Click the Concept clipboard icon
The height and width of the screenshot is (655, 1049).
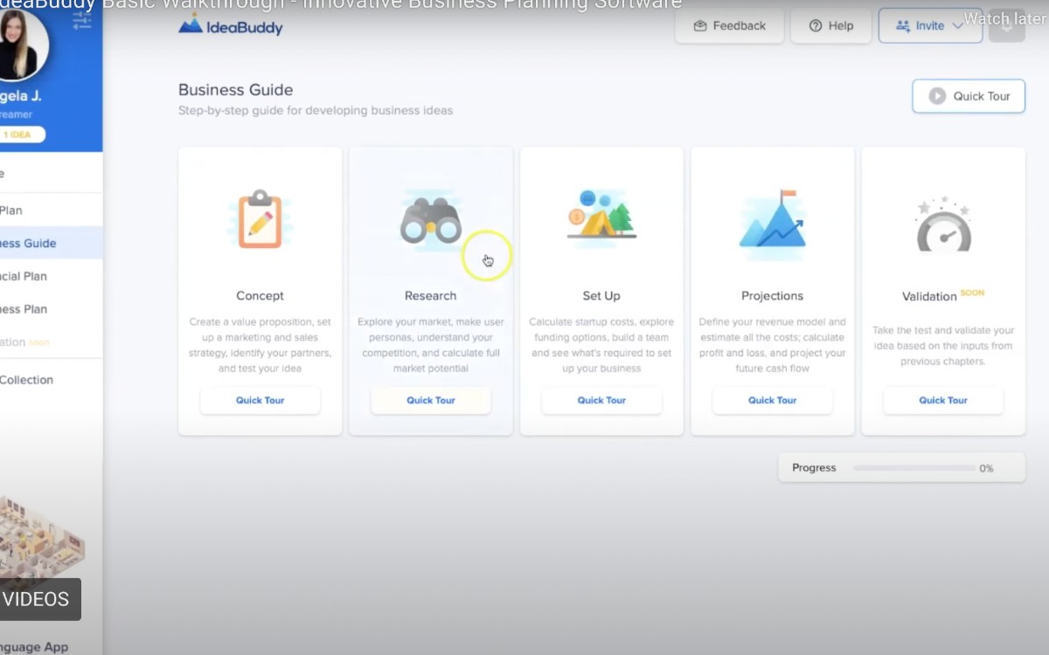tap(260, 219)
